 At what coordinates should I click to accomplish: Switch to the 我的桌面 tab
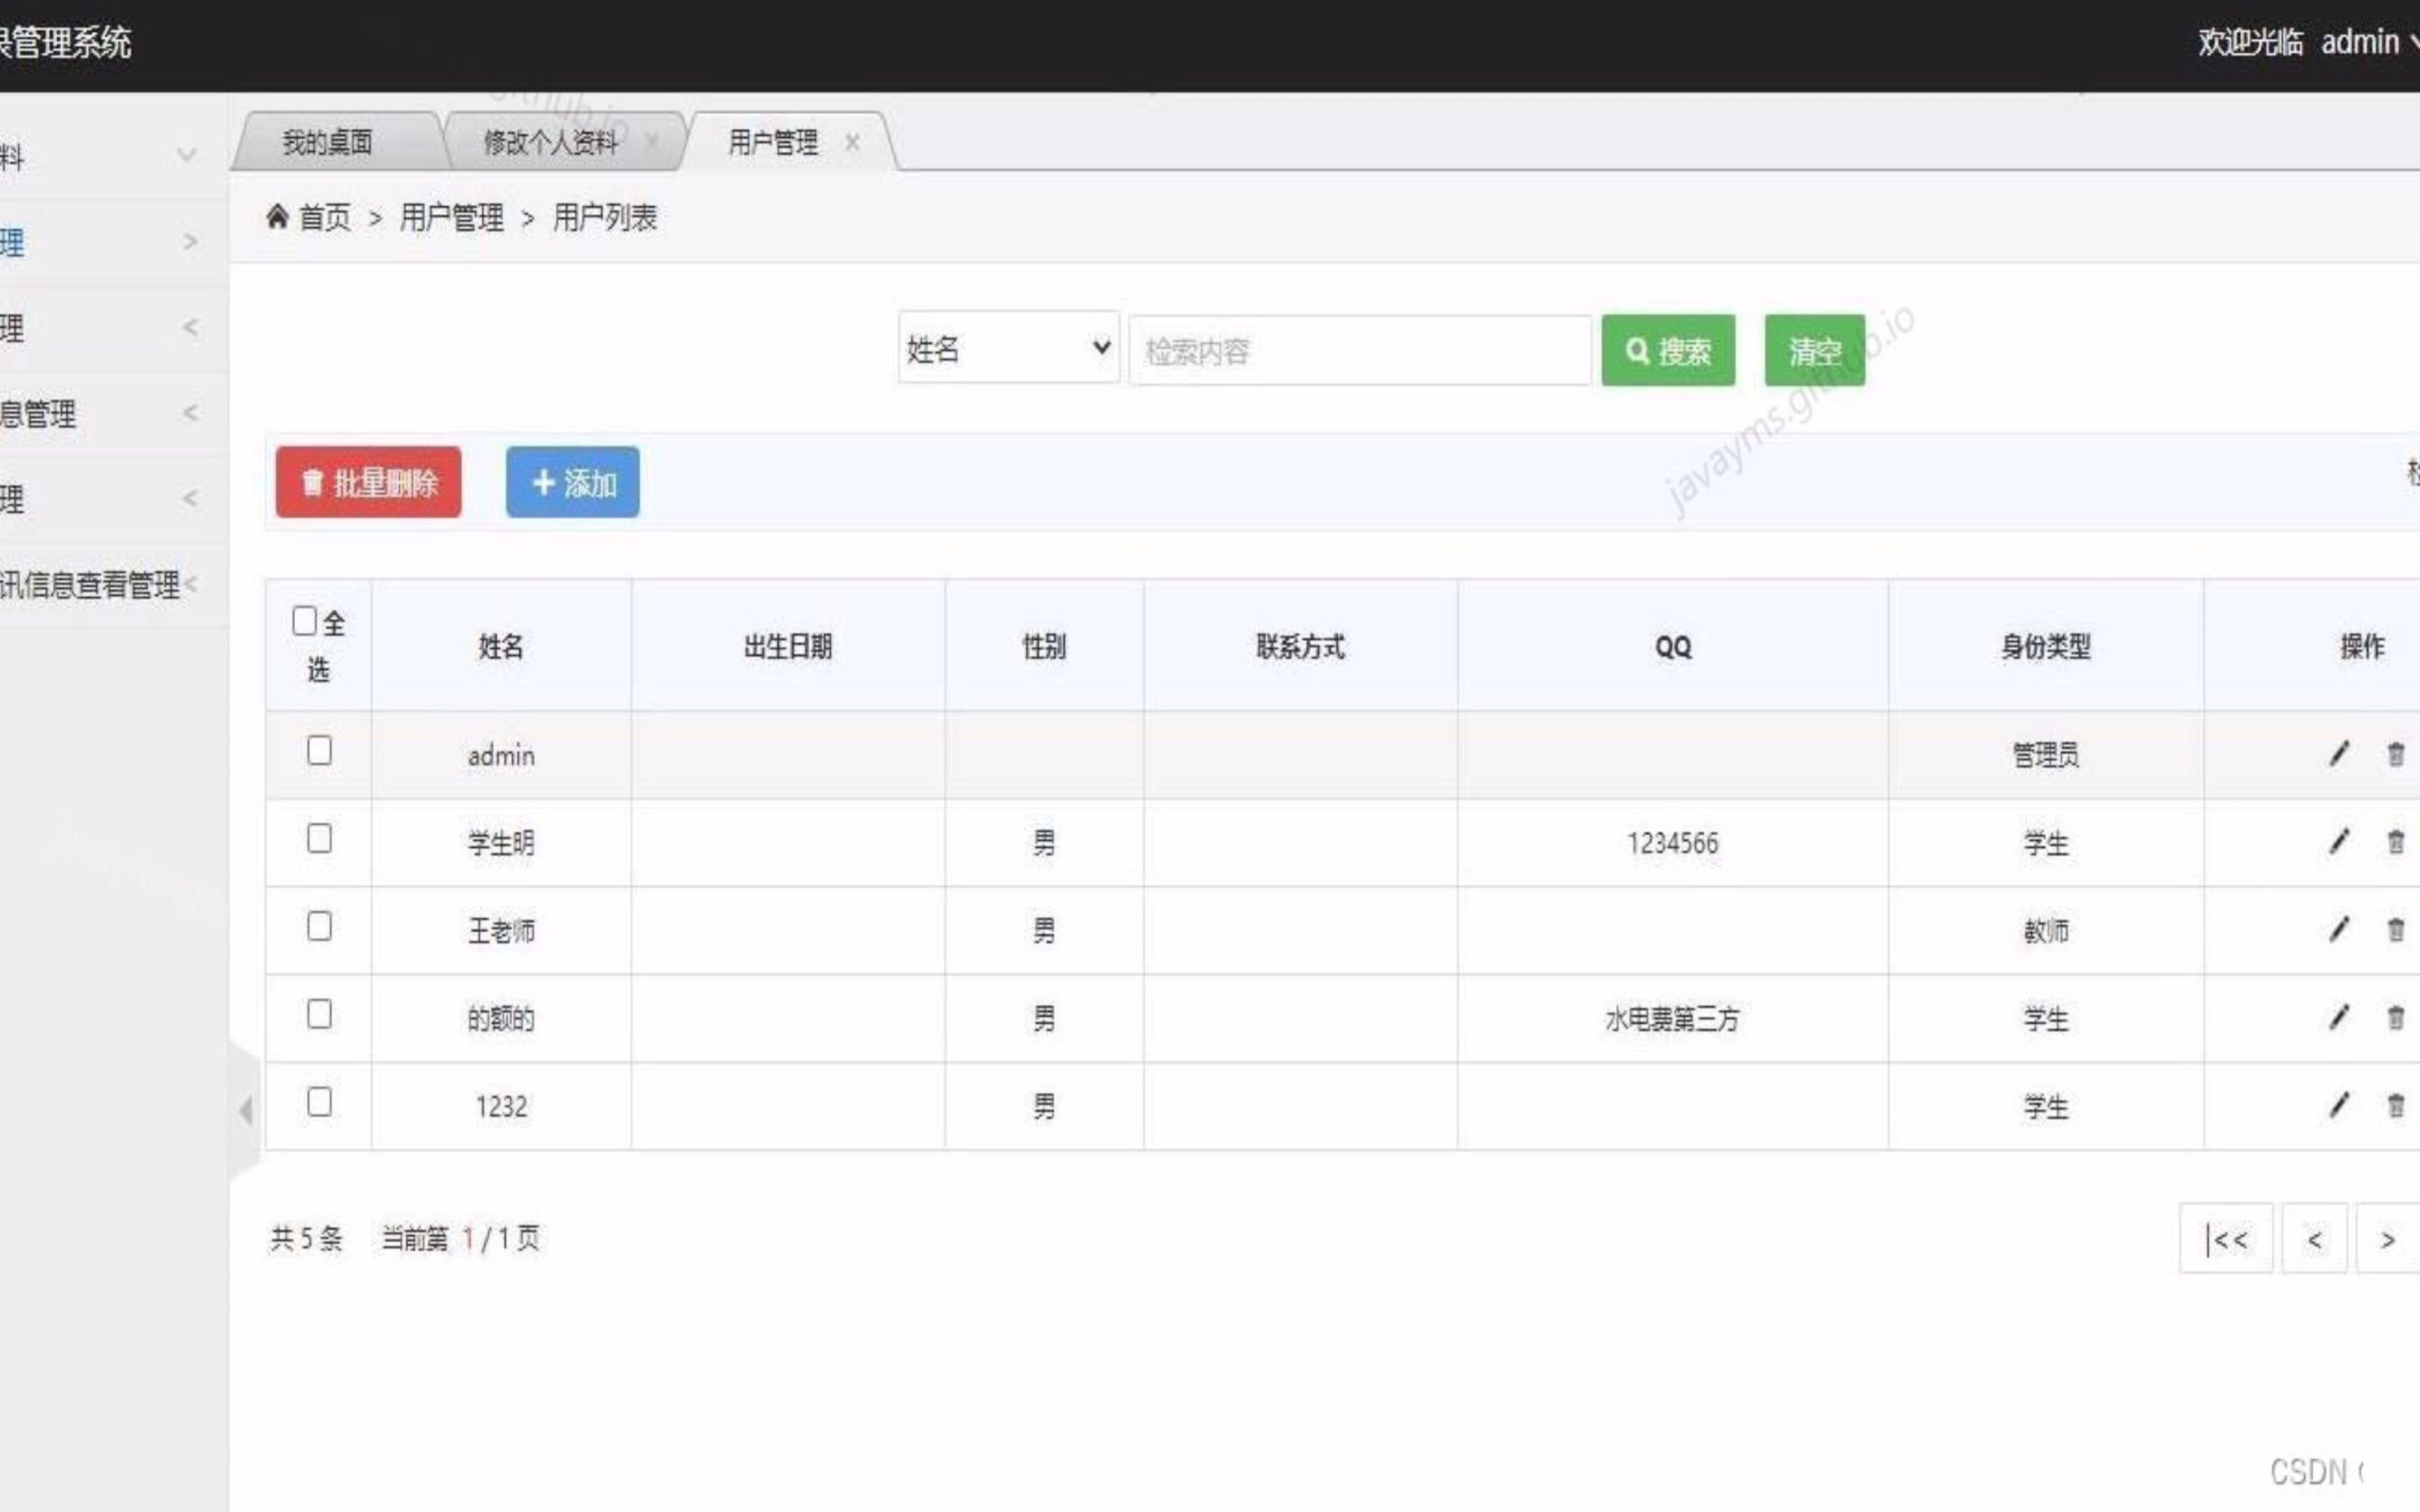327,141
